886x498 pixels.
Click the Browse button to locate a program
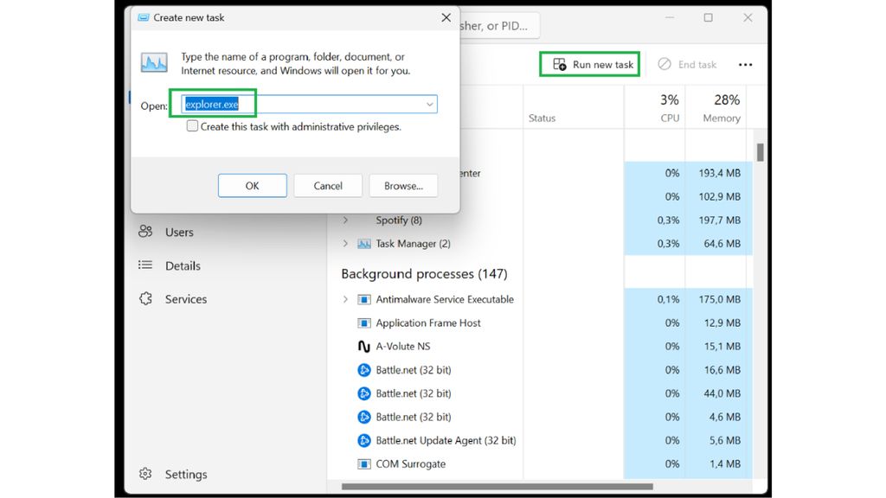[x=403, y=185]
